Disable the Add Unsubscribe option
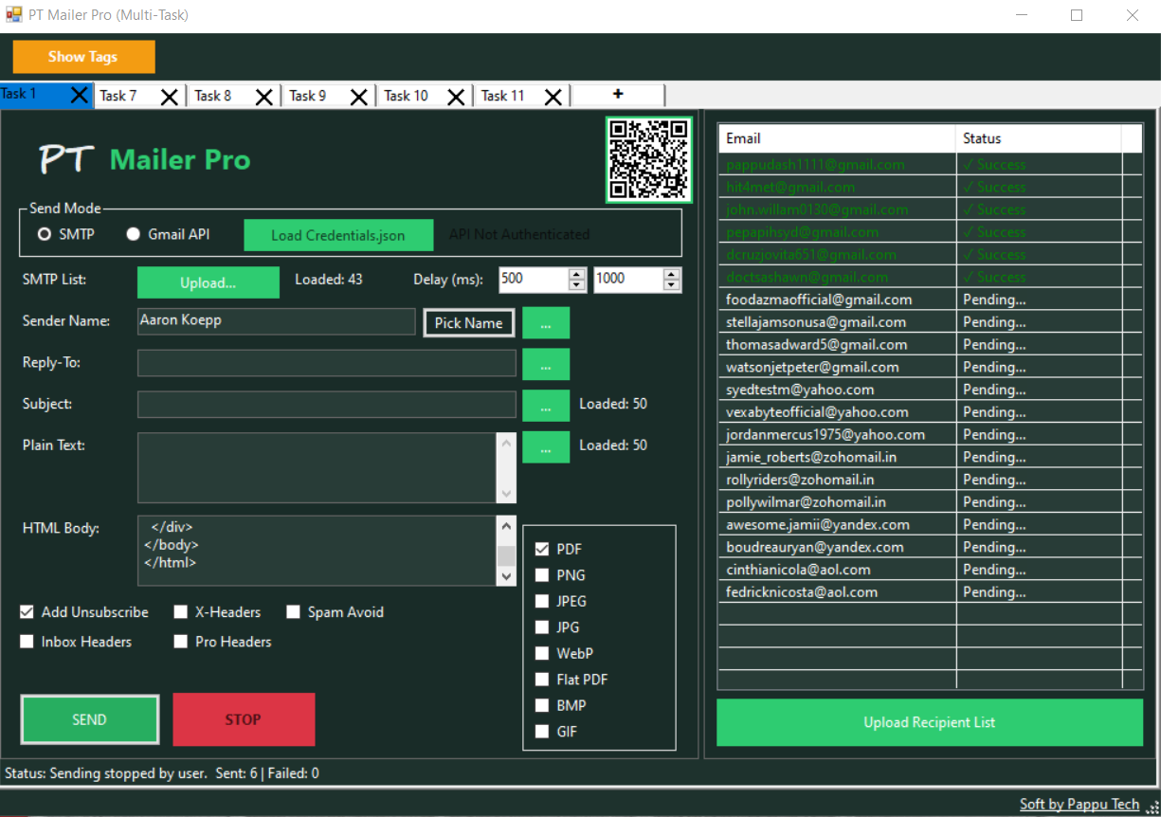The image size is (1161, 817). [x=27, y=611]
